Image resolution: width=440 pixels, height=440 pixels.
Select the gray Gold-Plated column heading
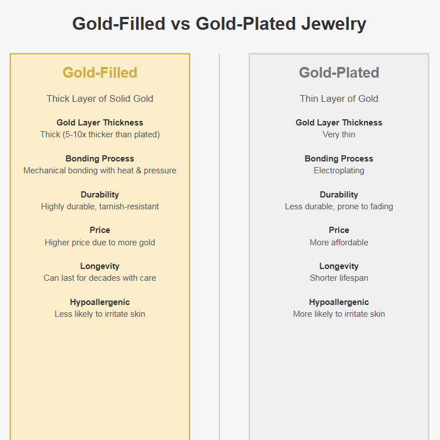(339, 73)
